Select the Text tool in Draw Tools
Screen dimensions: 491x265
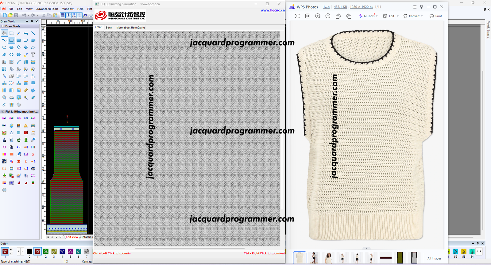(x=33, y=54)
